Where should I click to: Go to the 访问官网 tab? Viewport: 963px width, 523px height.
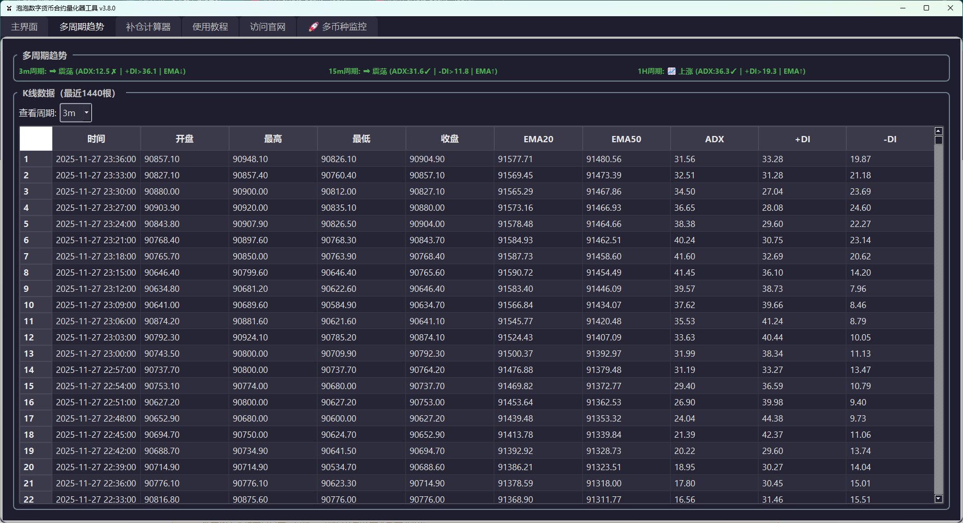[x=268, y=27]
